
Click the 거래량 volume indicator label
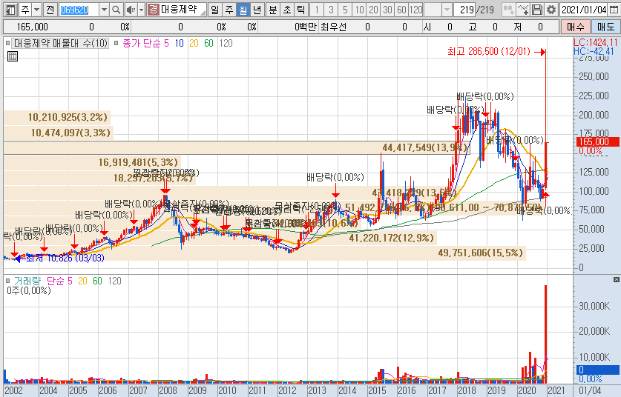point(27,281)
